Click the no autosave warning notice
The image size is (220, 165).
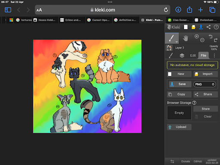pos(192,65)
